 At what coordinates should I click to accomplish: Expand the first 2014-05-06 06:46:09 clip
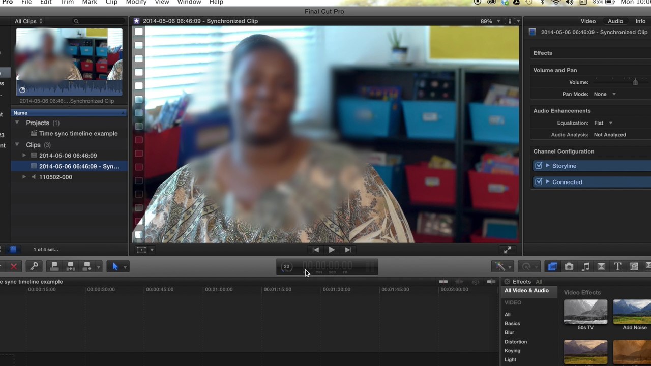pos(24,156)
